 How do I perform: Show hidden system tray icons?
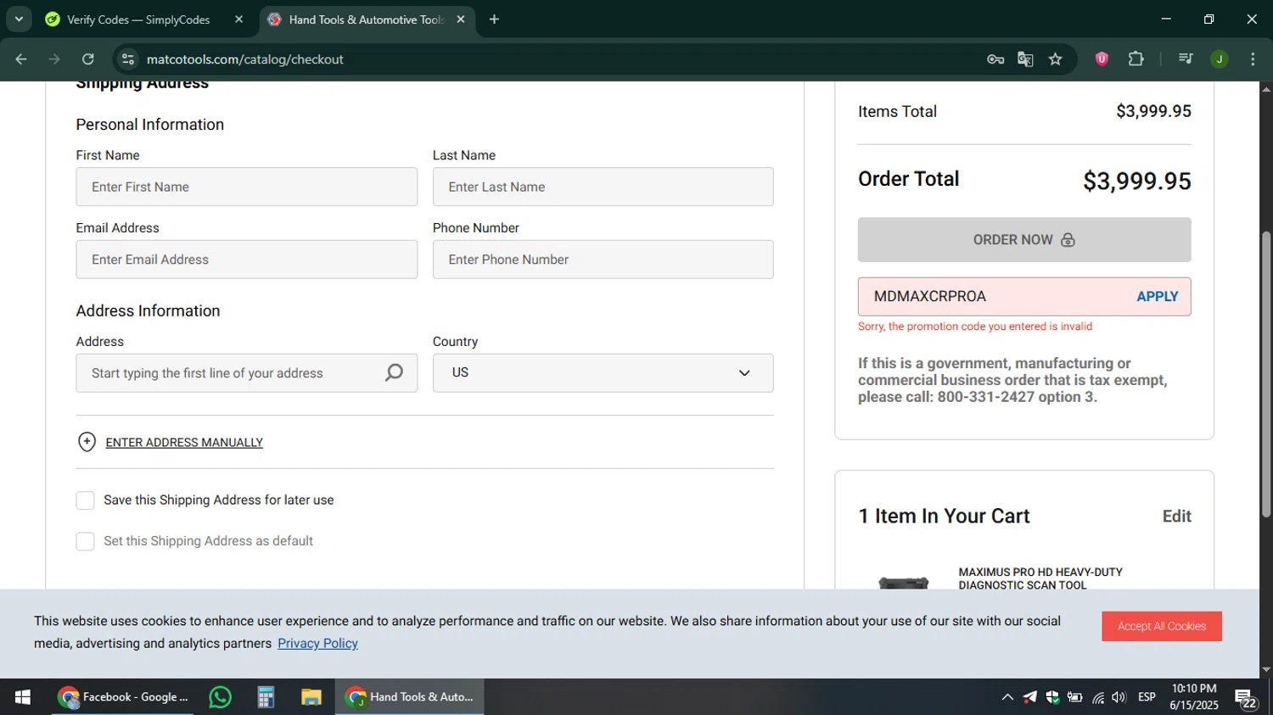point(1007,697)
